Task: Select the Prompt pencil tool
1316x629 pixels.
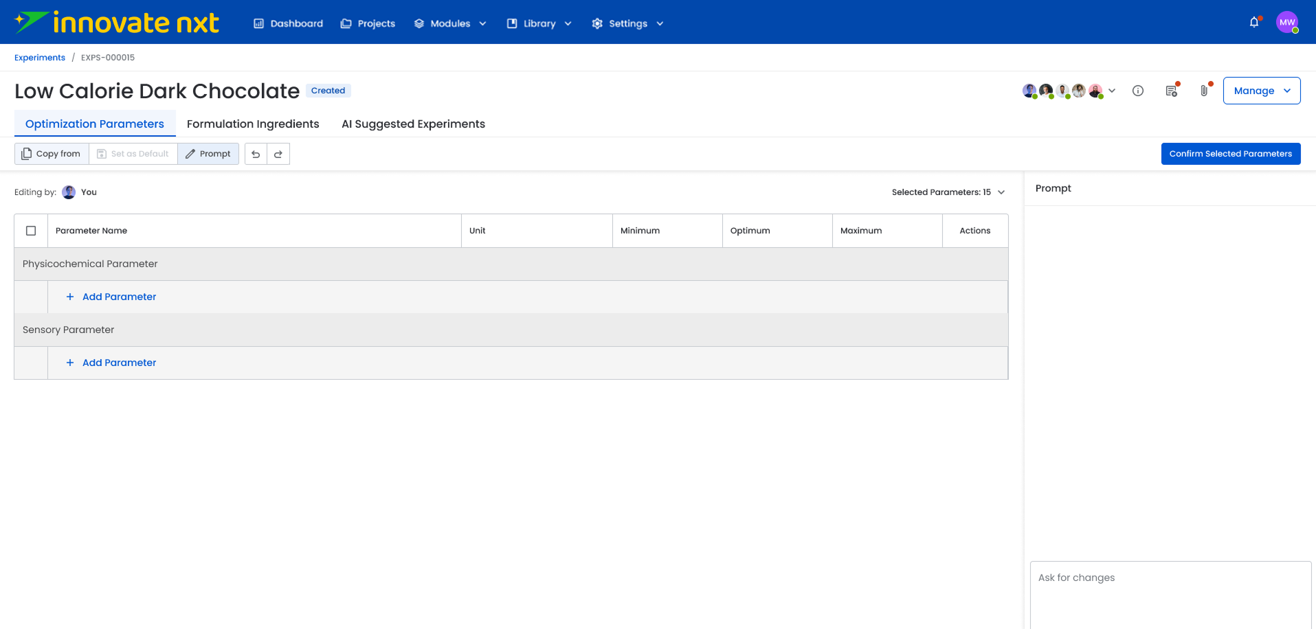Action: coord(208,153)
